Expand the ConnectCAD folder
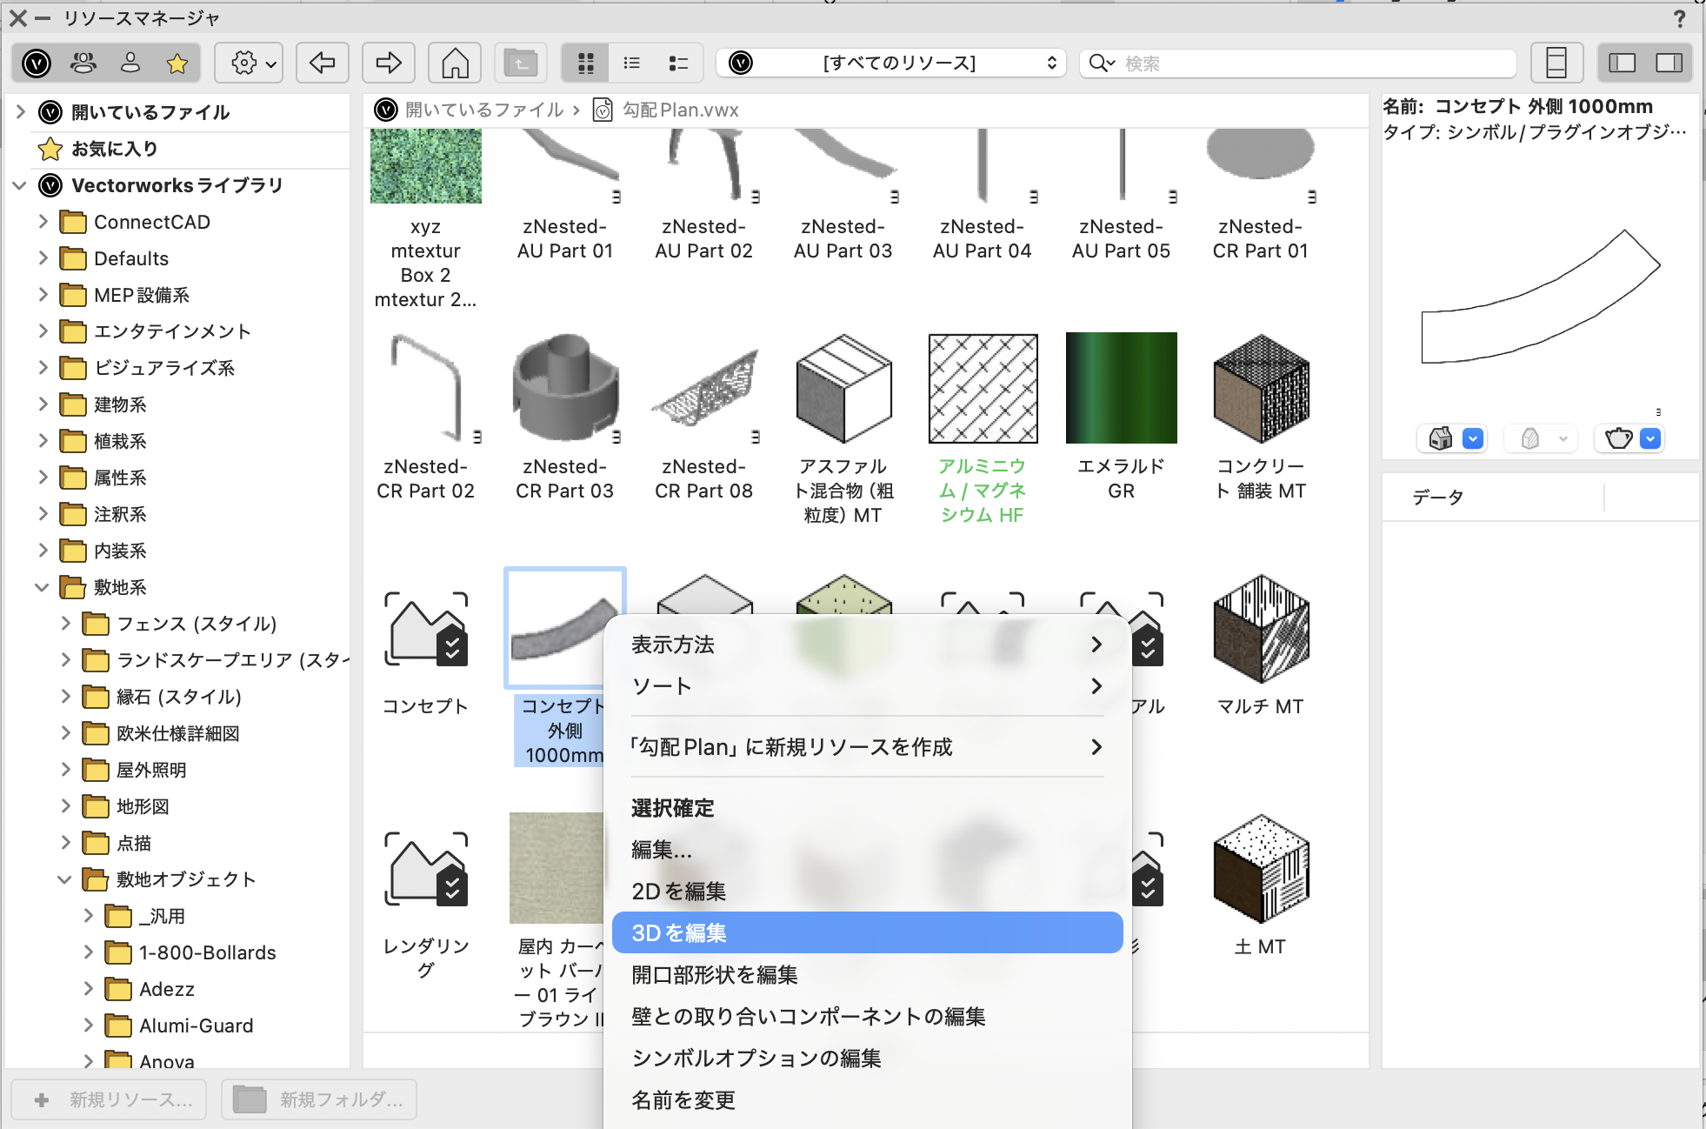Screen dimensions: 1706x1129 tap(43, 222)
